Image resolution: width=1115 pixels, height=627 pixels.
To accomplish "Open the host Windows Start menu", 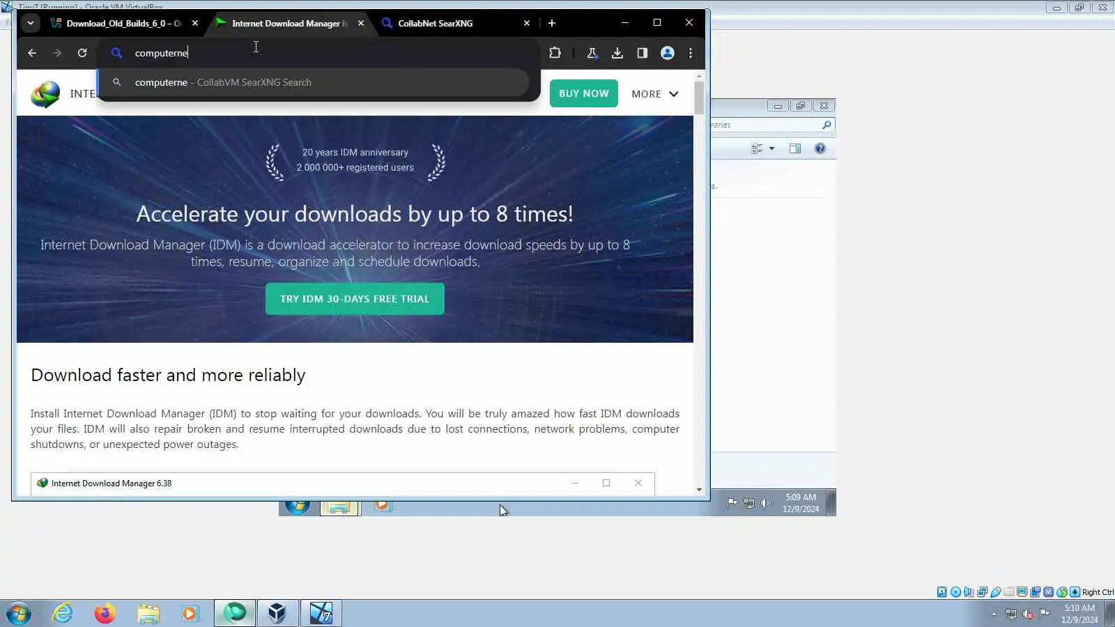I will tap(19, 613).
